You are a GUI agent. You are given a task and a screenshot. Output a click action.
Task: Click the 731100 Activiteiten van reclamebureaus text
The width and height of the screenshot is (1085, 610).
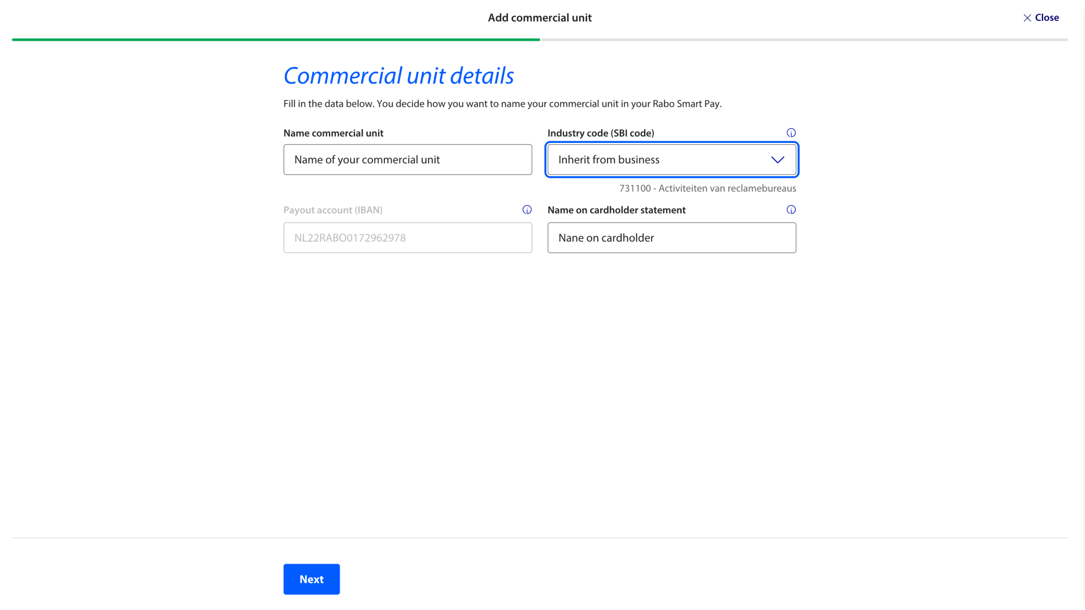[x=707, y=189]
